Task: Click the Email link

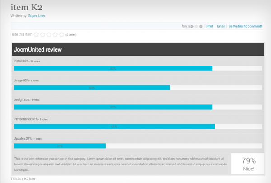Action: [x=221, y=26]
